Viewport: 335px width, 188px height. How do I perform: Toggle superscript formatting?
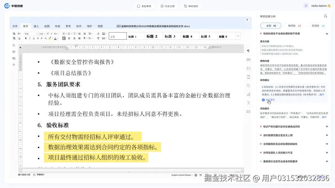(x=42, y=38)
